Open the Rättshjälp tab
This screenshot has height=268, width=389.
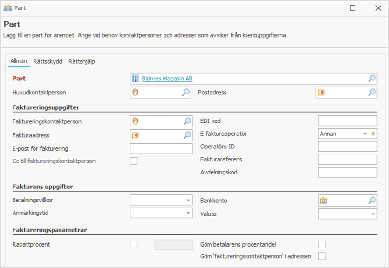tap(82, 61)
